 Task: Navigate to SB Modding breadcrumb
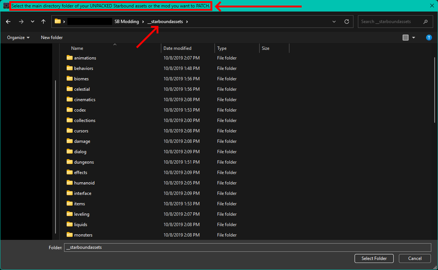[x=127, y=22]
